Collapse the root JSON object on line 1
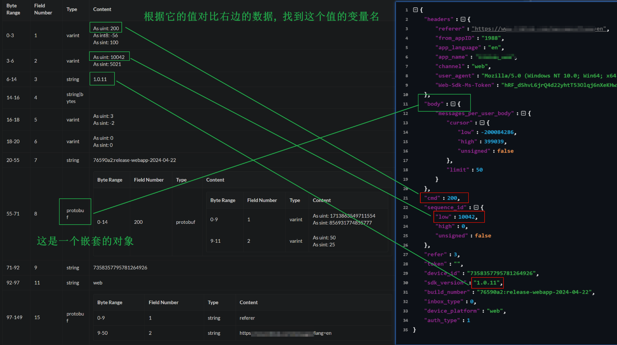The image size is (617, 345). coord(415,10)
